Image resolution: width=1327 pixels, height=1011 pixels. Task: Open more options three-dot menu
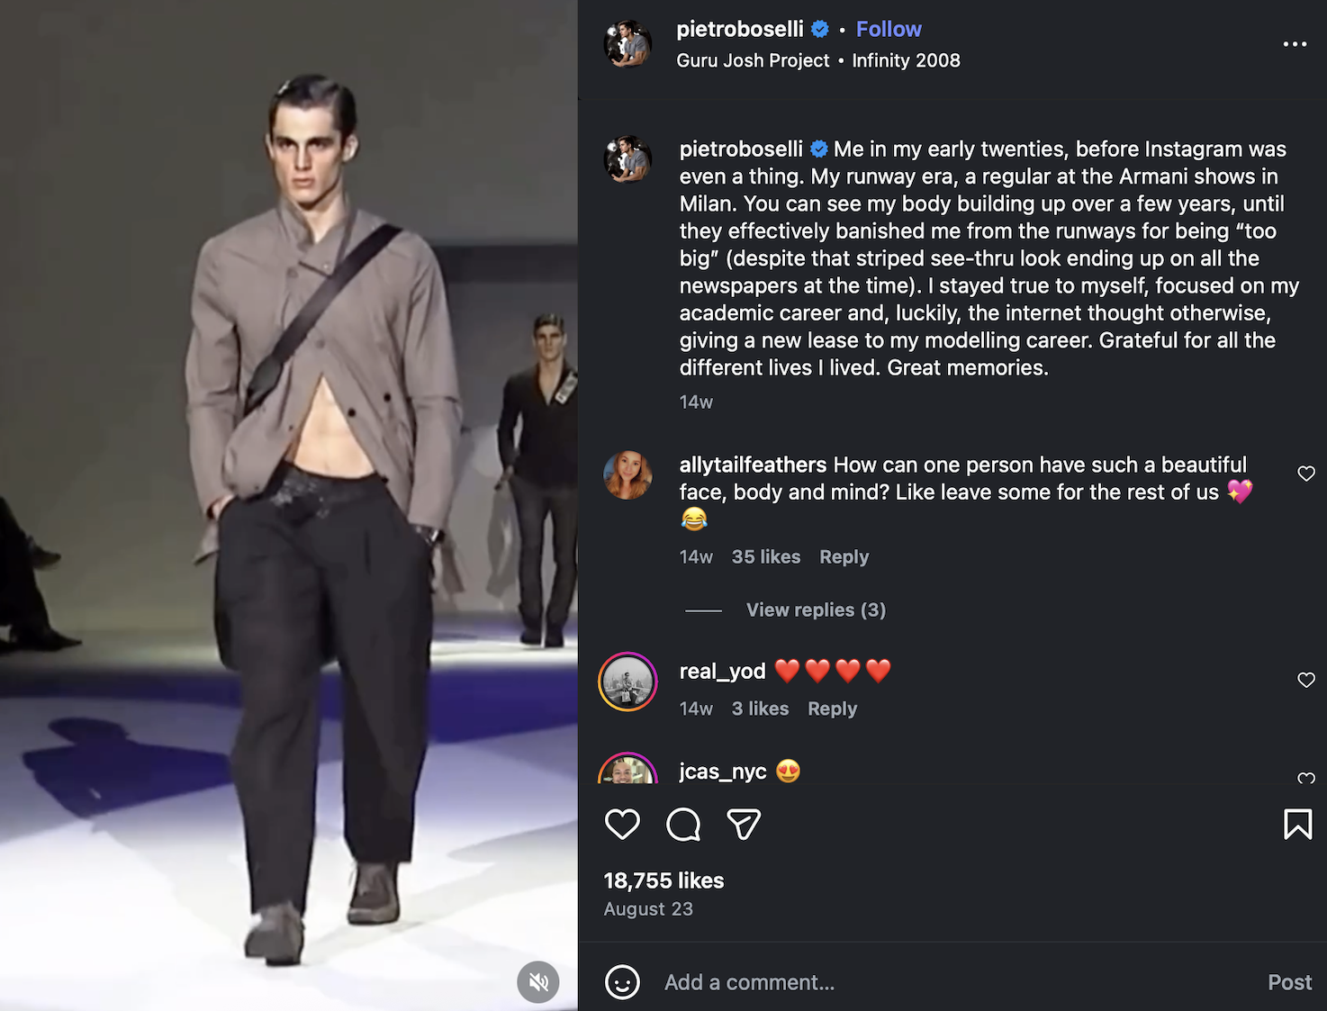(1295, 44)
